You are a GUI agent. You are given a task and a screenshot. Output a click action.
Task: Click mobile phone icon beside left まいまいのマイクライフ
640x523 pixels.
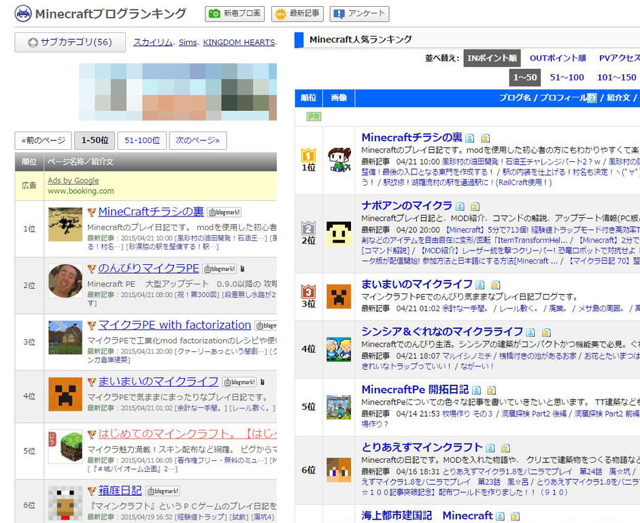(x=263, y=382)
